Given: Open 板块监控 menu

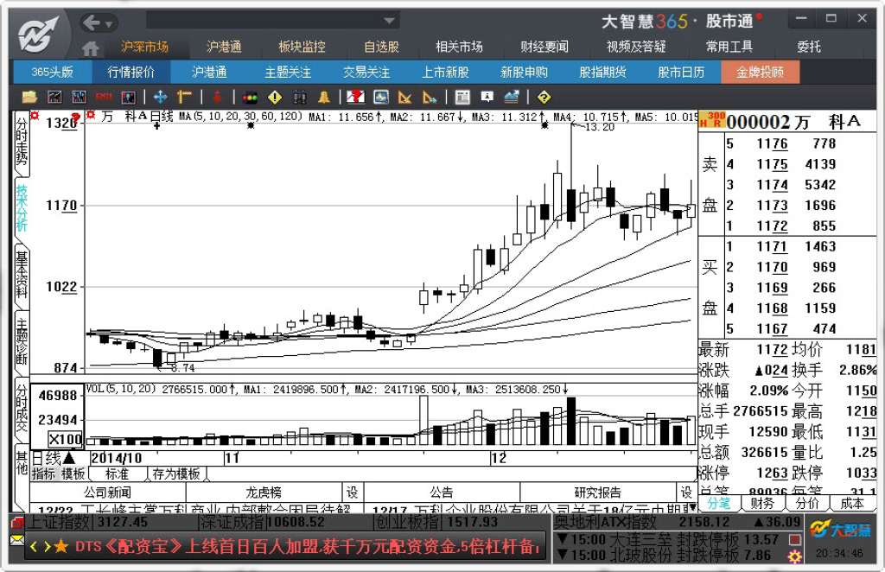Looking at the screenshot, I should point(302,47).
